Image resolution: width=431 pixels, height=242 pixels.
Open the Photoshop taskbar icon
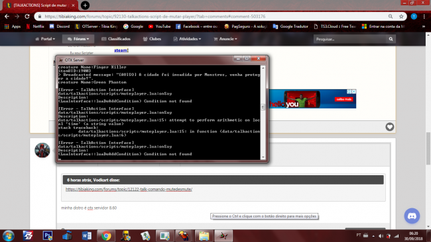click(x=48, y=235)
